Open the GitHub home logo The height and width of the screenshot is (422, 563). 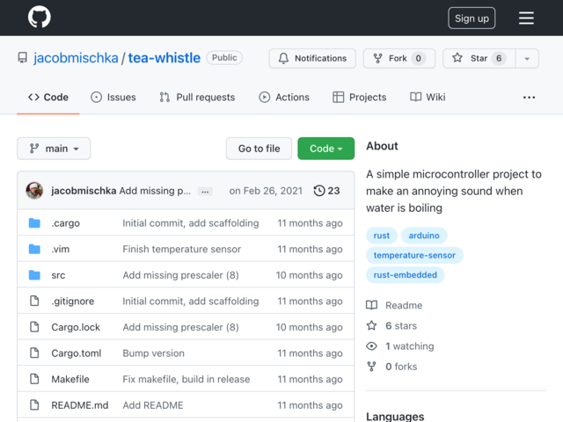pyautogui.click(x=39, y=17)
